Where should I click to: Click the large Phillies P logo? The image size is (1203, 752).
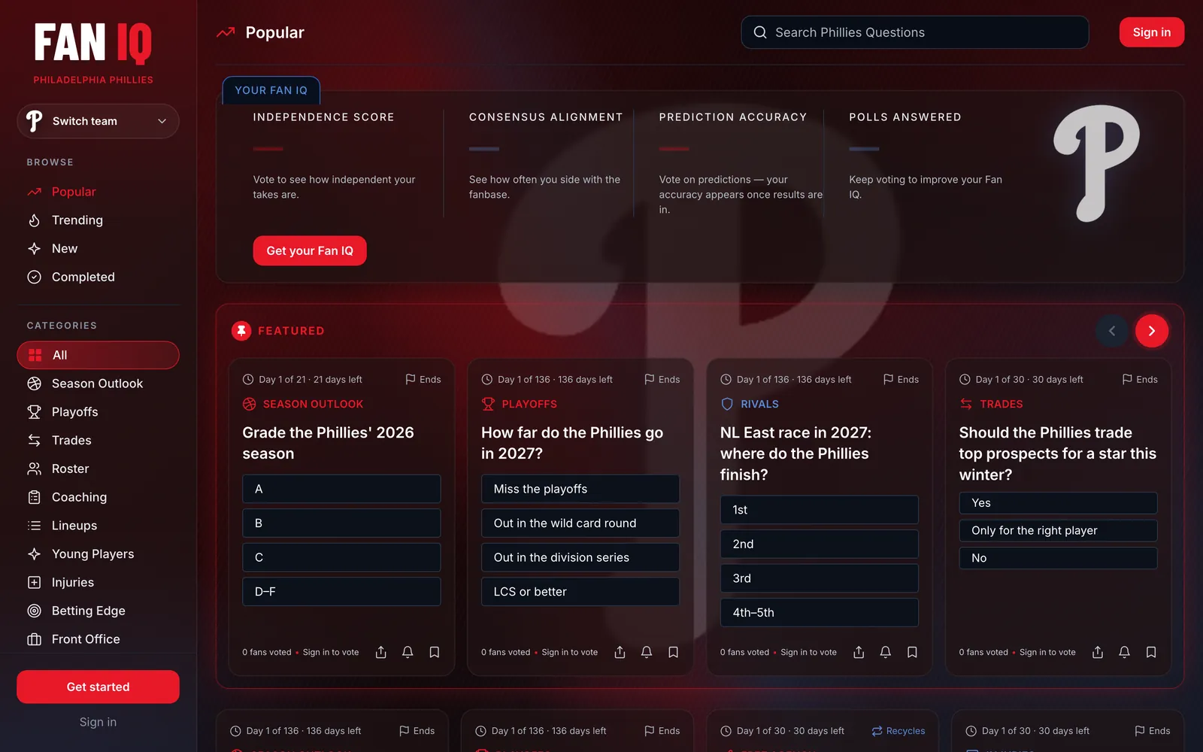pos(1096,163)
